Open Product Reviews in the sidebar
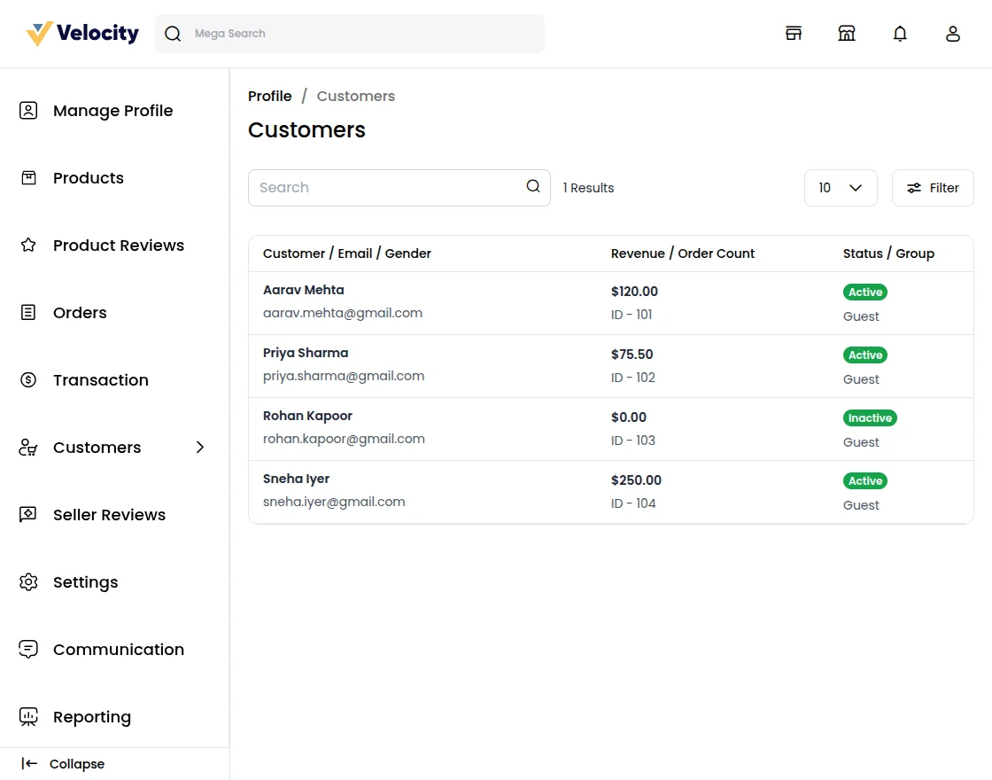This screenshot has width=992, height=780. [118, 246]
